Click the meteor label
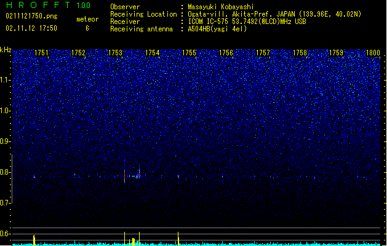 87,19
